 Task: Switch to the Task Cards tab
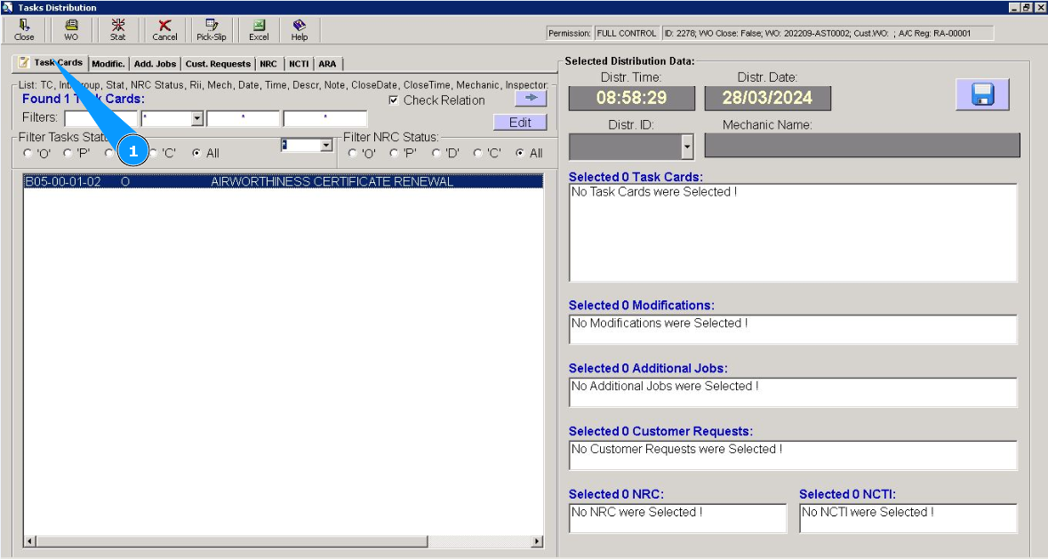click(51, 63)
